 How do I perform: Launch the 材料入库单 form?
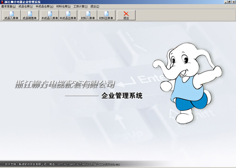[88, 15]
